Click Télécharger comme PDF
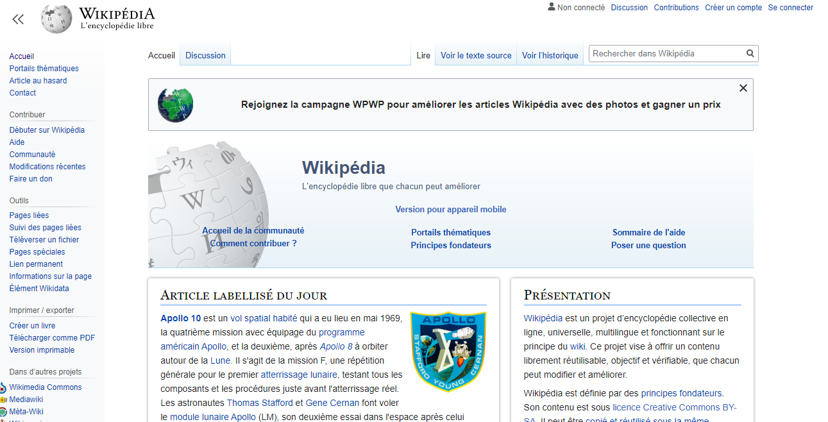 [x=52, y=338]
